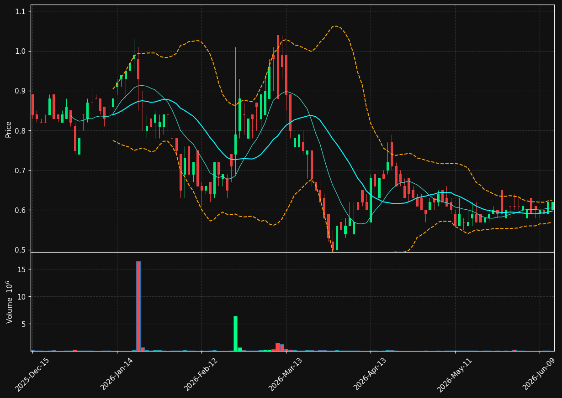Click the 2026-Feb-12 date label
Image resolution: width=562 pixels, height=398 pixels.
(201, 374)
